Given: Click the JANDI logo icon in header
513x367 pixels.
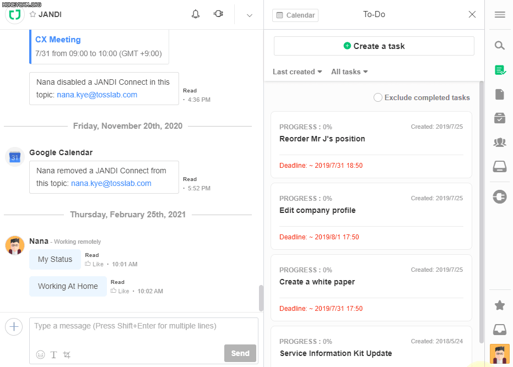Looking at the screenshot, I should (x=15, y=14).
